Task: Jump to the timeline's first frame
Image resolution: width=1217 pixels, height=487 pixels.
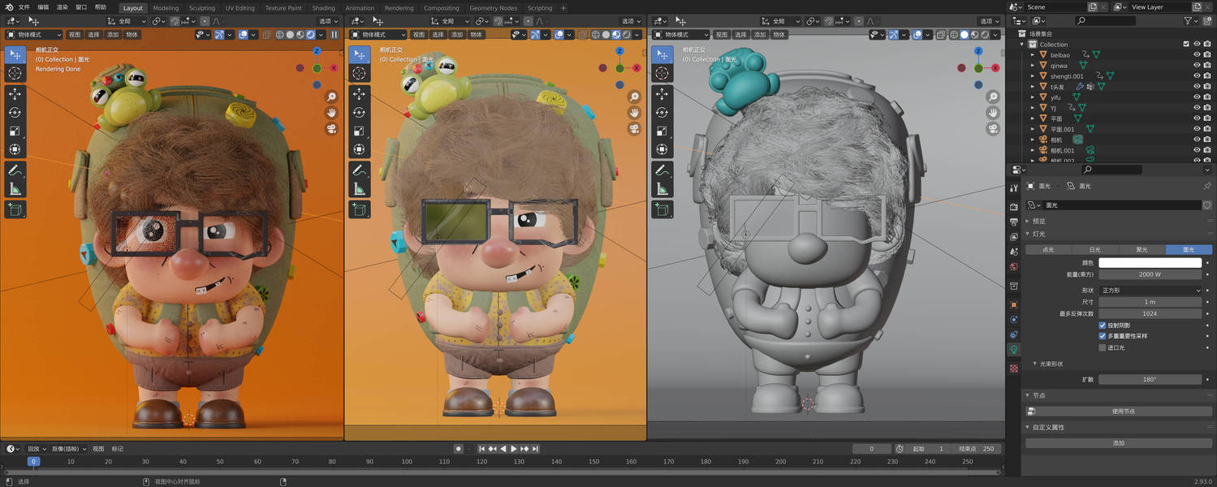Action: 481,449
